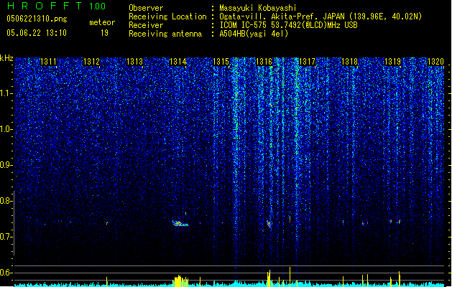Viewport: 452px width, 287px height.
Task: Click the 1317 time marker
Action: pyautogui.click(x=308, y=62)
